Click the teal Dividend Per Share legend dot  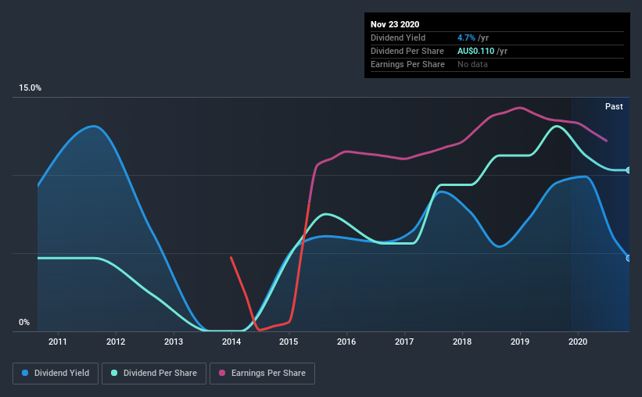click(114, 373)
